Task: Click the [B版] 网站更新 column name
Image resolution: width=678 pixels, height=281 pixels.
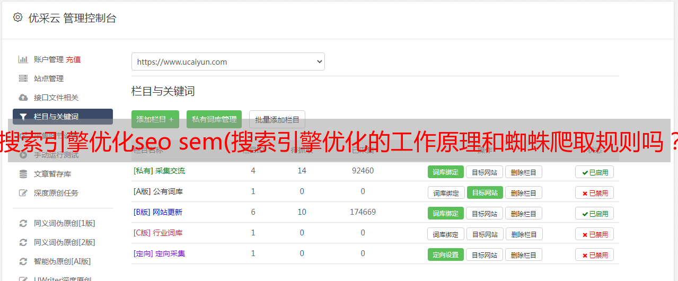Action: 158,212
